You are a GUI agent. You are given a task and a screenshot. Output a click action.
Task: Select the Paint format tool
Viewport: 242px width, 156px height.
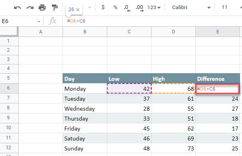click(x=55, y=8)
